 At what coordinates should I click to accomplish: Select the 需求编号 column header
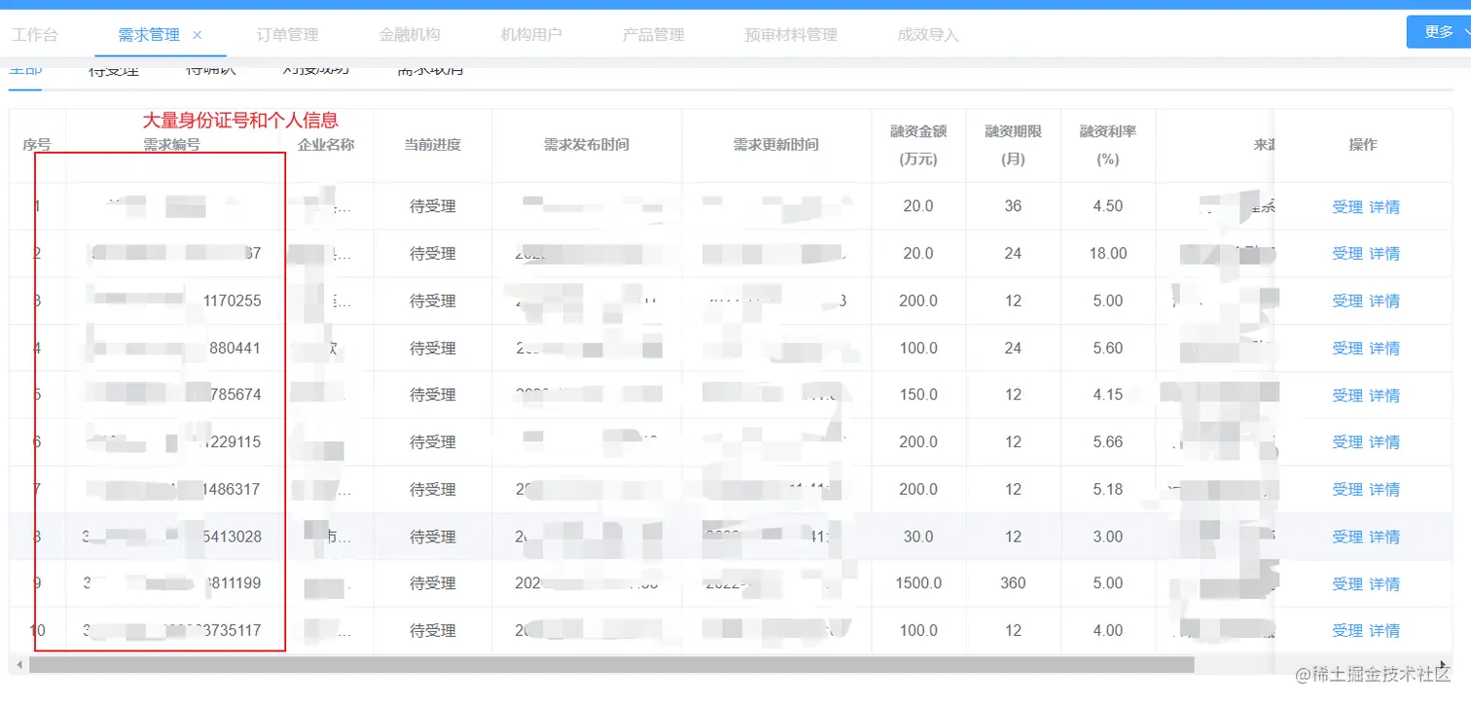tap(171, 145)
